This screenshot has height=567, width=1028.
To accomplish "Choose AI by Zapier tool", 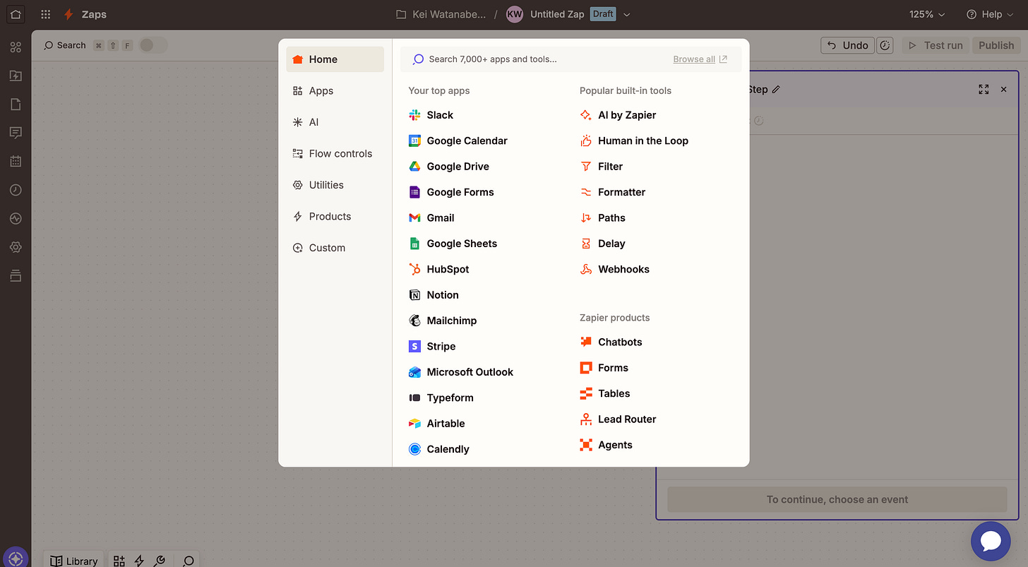I will pos(618,115).
